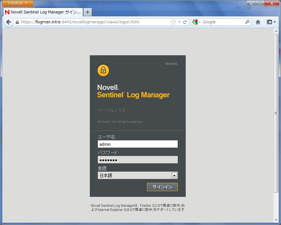Show URL history dropdown arrow

click(x=179, y=22)
